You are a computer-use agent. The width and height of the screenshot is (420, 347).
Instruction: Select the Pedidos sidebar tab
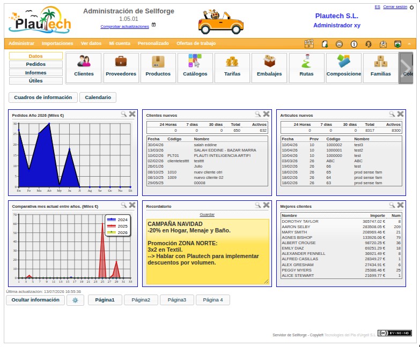(35, 64)
